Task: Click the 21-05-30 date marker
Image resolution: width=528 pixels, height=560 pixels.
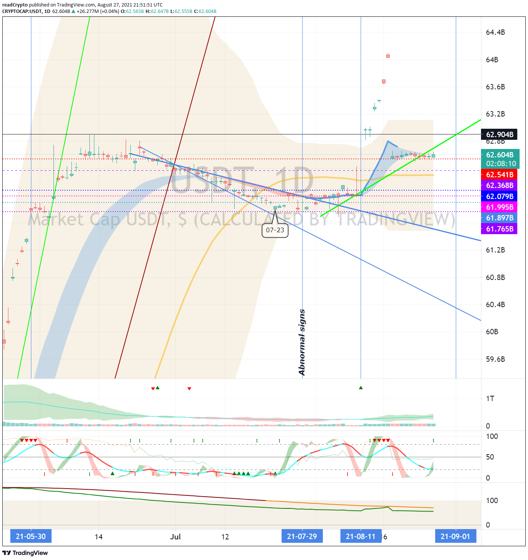Action: point(31,536)
